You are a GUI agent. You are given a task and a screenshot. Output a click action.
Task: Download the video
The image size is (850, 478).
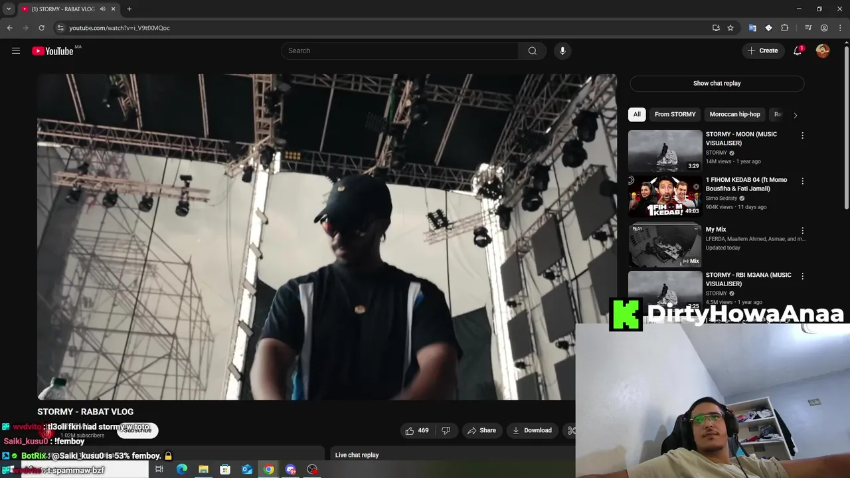[x=532, y=430]
